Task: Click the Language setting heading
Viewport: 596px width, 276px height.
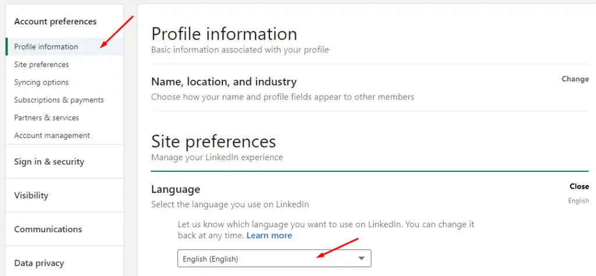Action: click(x=175, y=189)
